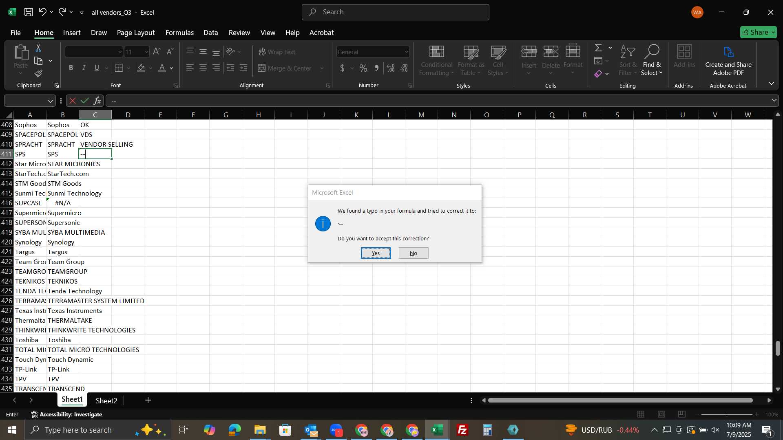Image resolution: width=783 pixels, height=440 pixels.
Task: Click the Decrease Font Size icon
Action: (x=170, y=52)
